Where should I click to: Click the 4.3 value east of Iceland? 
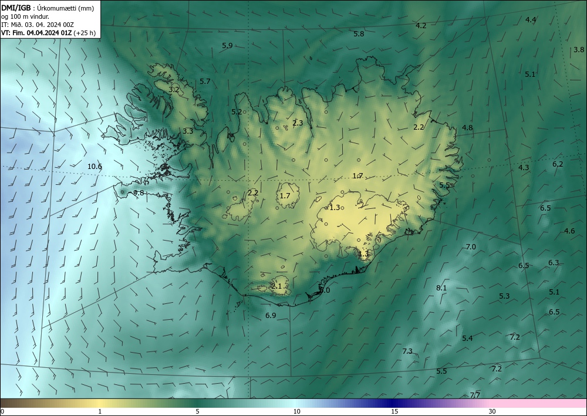(524, 167)
